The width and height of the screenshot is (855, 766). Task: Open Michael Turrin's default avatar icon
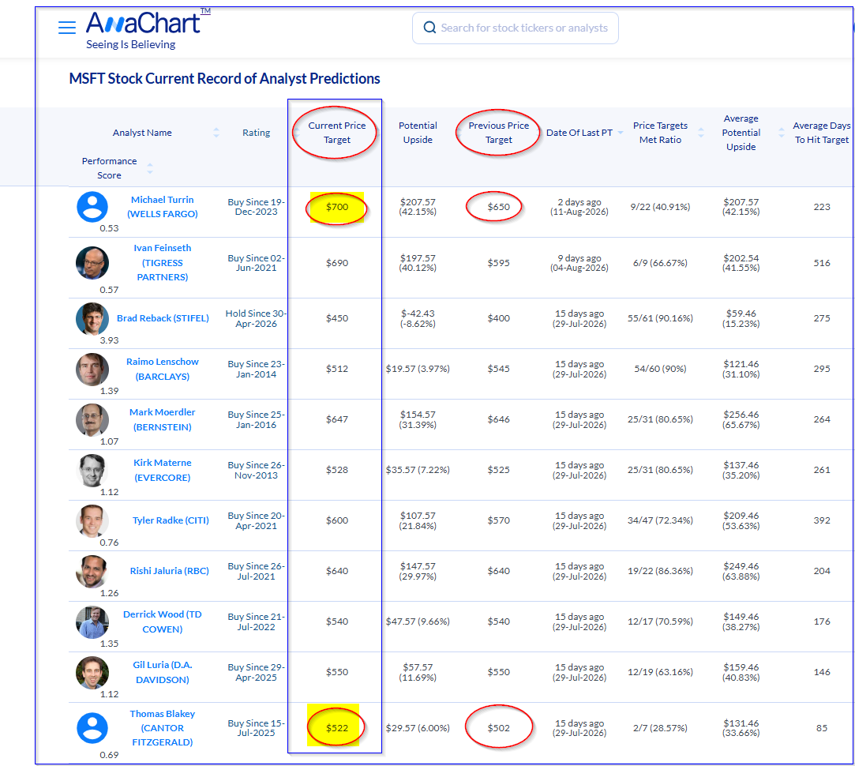coord(92,207)
